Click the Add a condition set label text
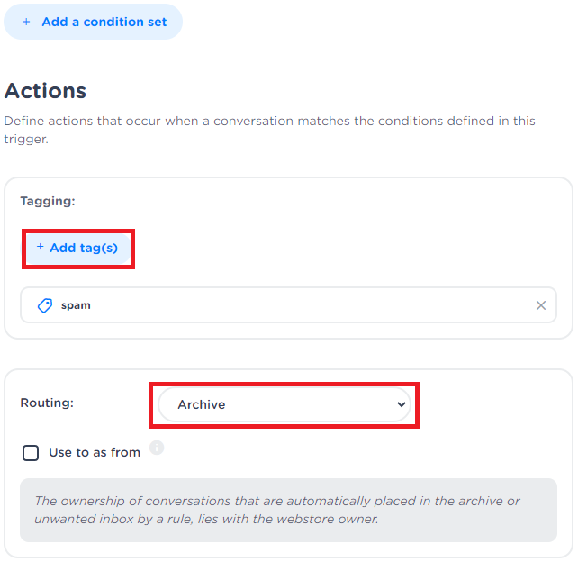This screenshot has width=578, height=562. click(x=104, y=23)
